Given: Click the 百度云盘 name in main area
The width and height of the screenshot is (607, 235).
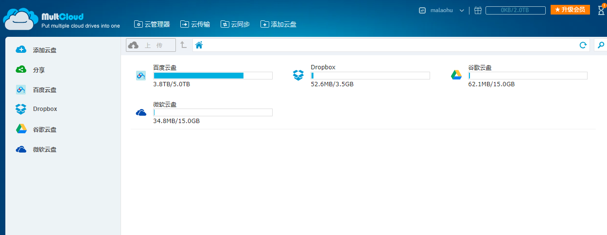Looking at the screenshot, I should tap(165, 67).
